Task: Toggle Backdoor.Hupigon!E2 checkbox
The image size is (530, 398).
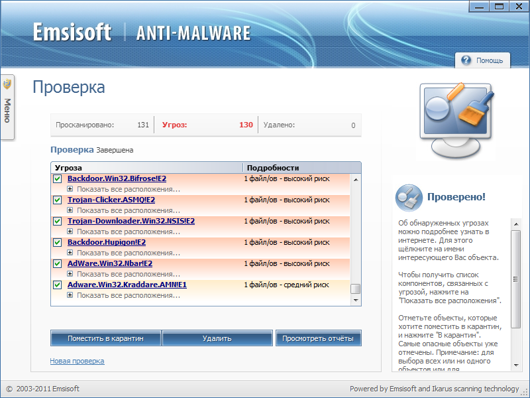Action: tap(57, 242)
